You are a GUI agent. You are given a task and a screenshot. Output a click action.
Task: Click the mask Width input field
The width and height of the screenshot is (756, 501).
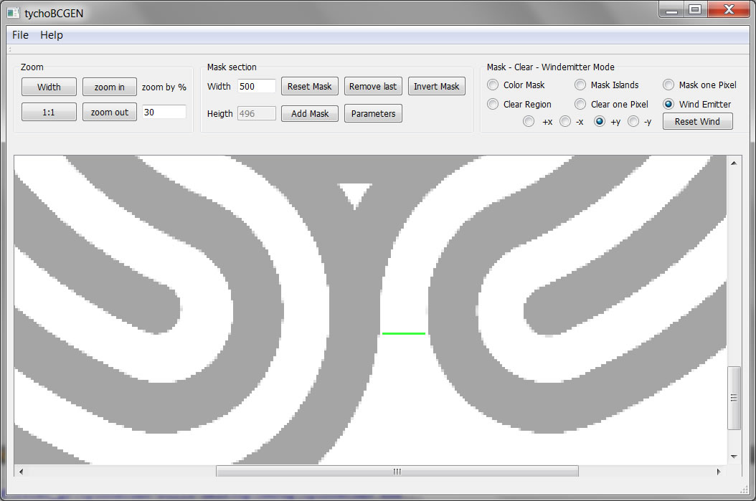point(256,86)
